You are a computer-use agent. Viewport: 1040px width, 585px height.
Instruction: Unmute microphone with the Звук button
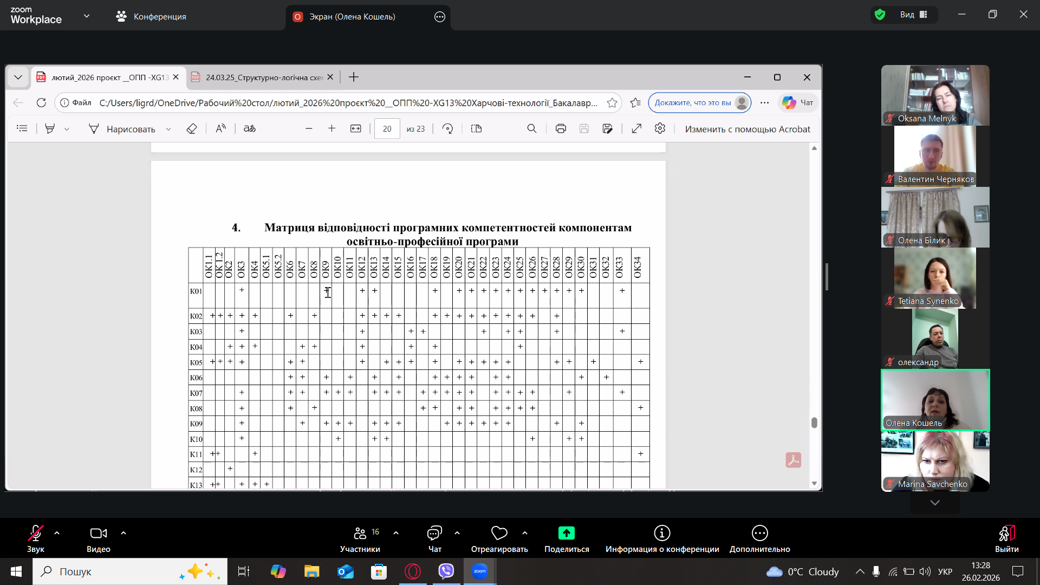[35, 538]
